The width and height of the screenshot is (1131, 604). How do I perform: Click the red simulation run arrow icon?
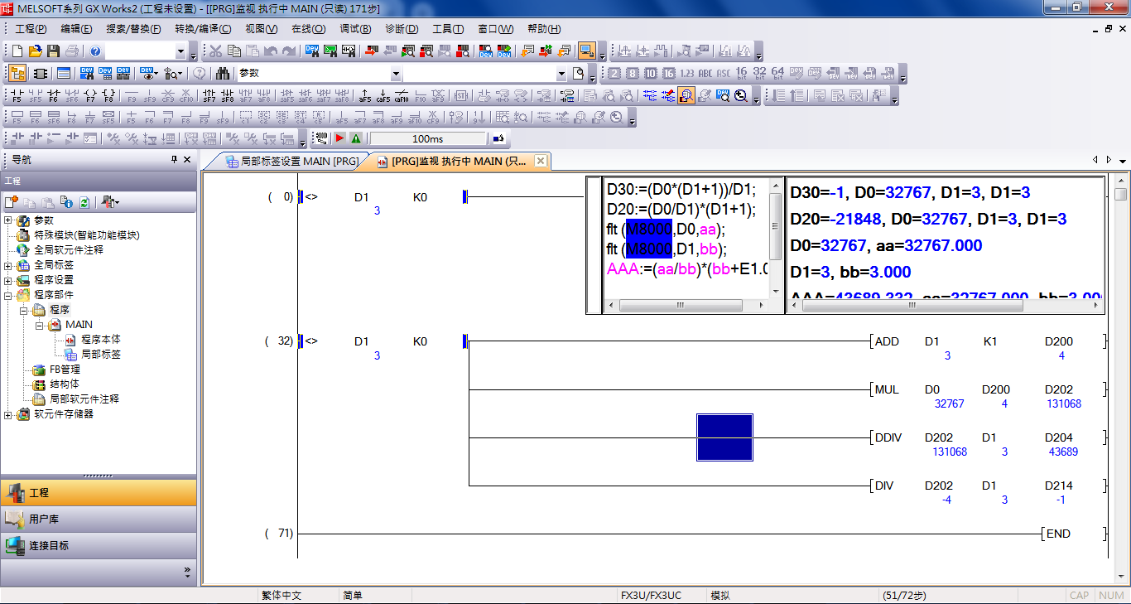coord(339,138)
